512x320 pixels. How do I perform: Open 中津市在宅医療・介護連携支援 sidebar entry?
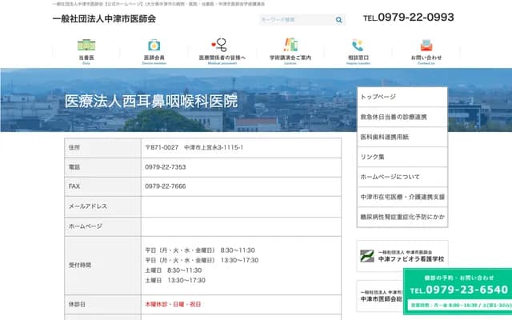click(x=402, y=197)
